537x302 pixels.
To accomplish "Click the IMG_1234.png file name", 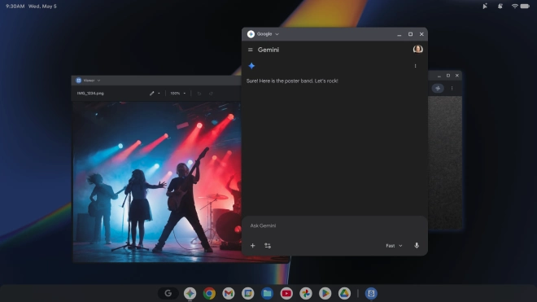I will pos(90,94).
